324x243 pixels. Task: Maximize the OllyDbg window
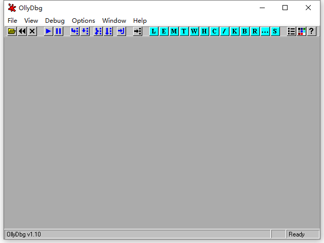pyautogui.click(x=285, y=8)
